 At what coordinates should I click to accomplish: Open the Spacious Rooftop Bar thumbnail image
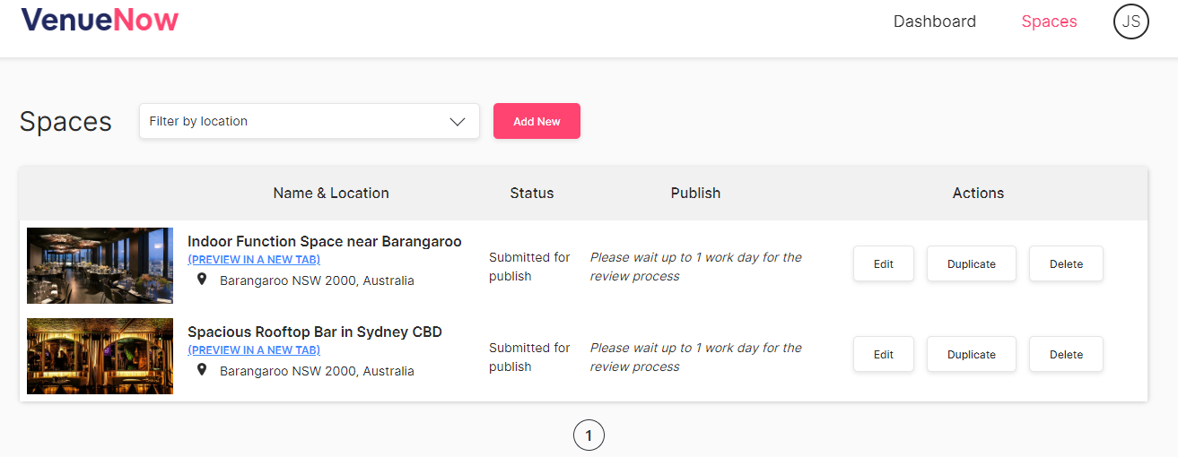[100, 356]
